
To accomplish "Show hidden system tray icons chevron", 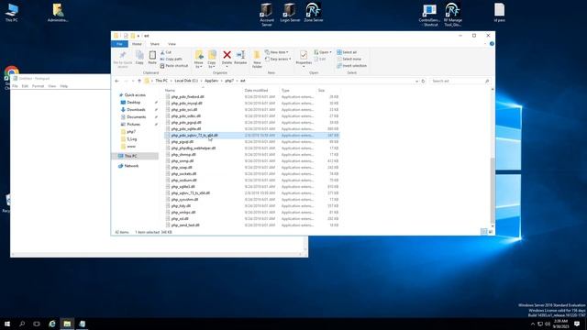I will (x=533, y=324).
